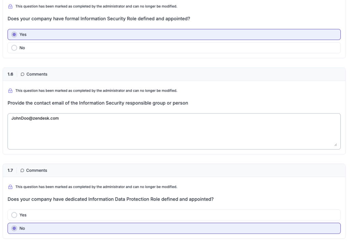Click the comment bubble icon in section 1.6
Image resolution: width=350 pixels, height=246 pixels.
coord(22,74)
